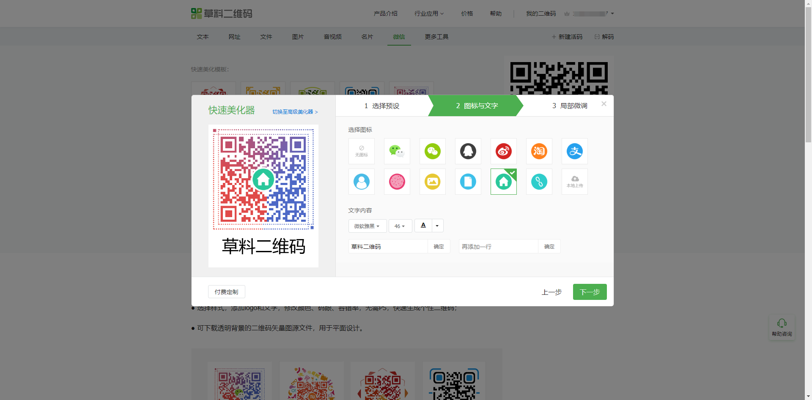812x400 pixels.
Task: Choose the blue person avatar icon
Action: [362, 182]
